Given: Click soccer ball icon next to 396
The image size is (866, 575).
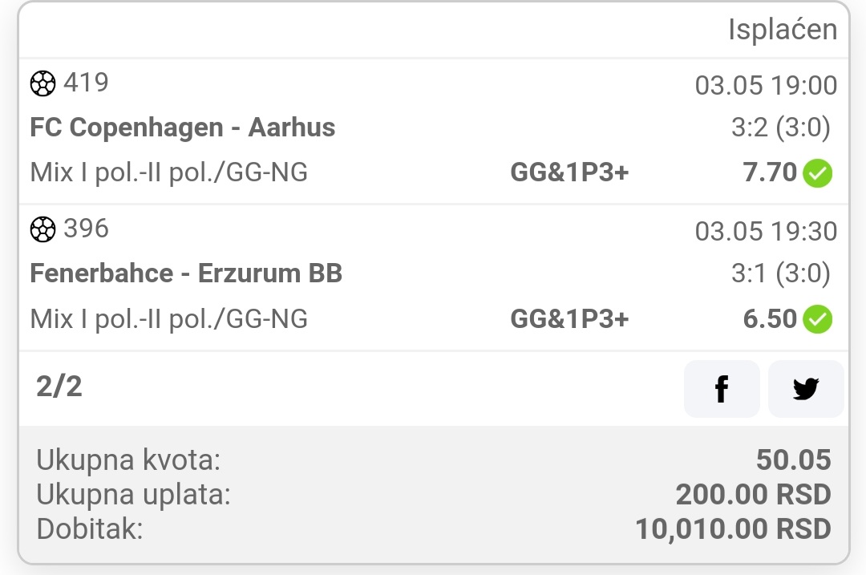Looking at the screenshot, I should pyautogui.click(x=43, y=230).
